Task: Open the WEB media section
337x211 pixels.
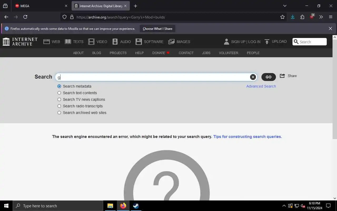Action: [x=52, y=42]
